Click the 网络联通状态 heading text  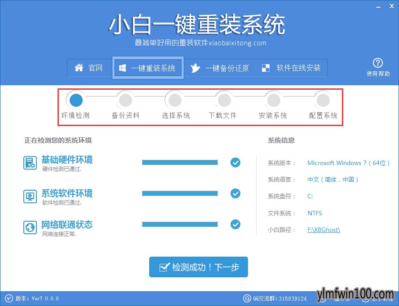click(67, 224)
